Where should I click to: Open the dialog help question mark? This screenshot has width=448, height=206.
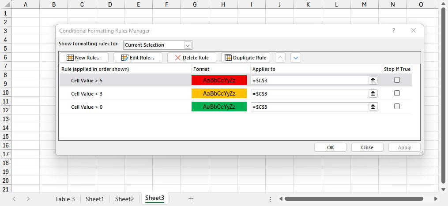point(394,31)
